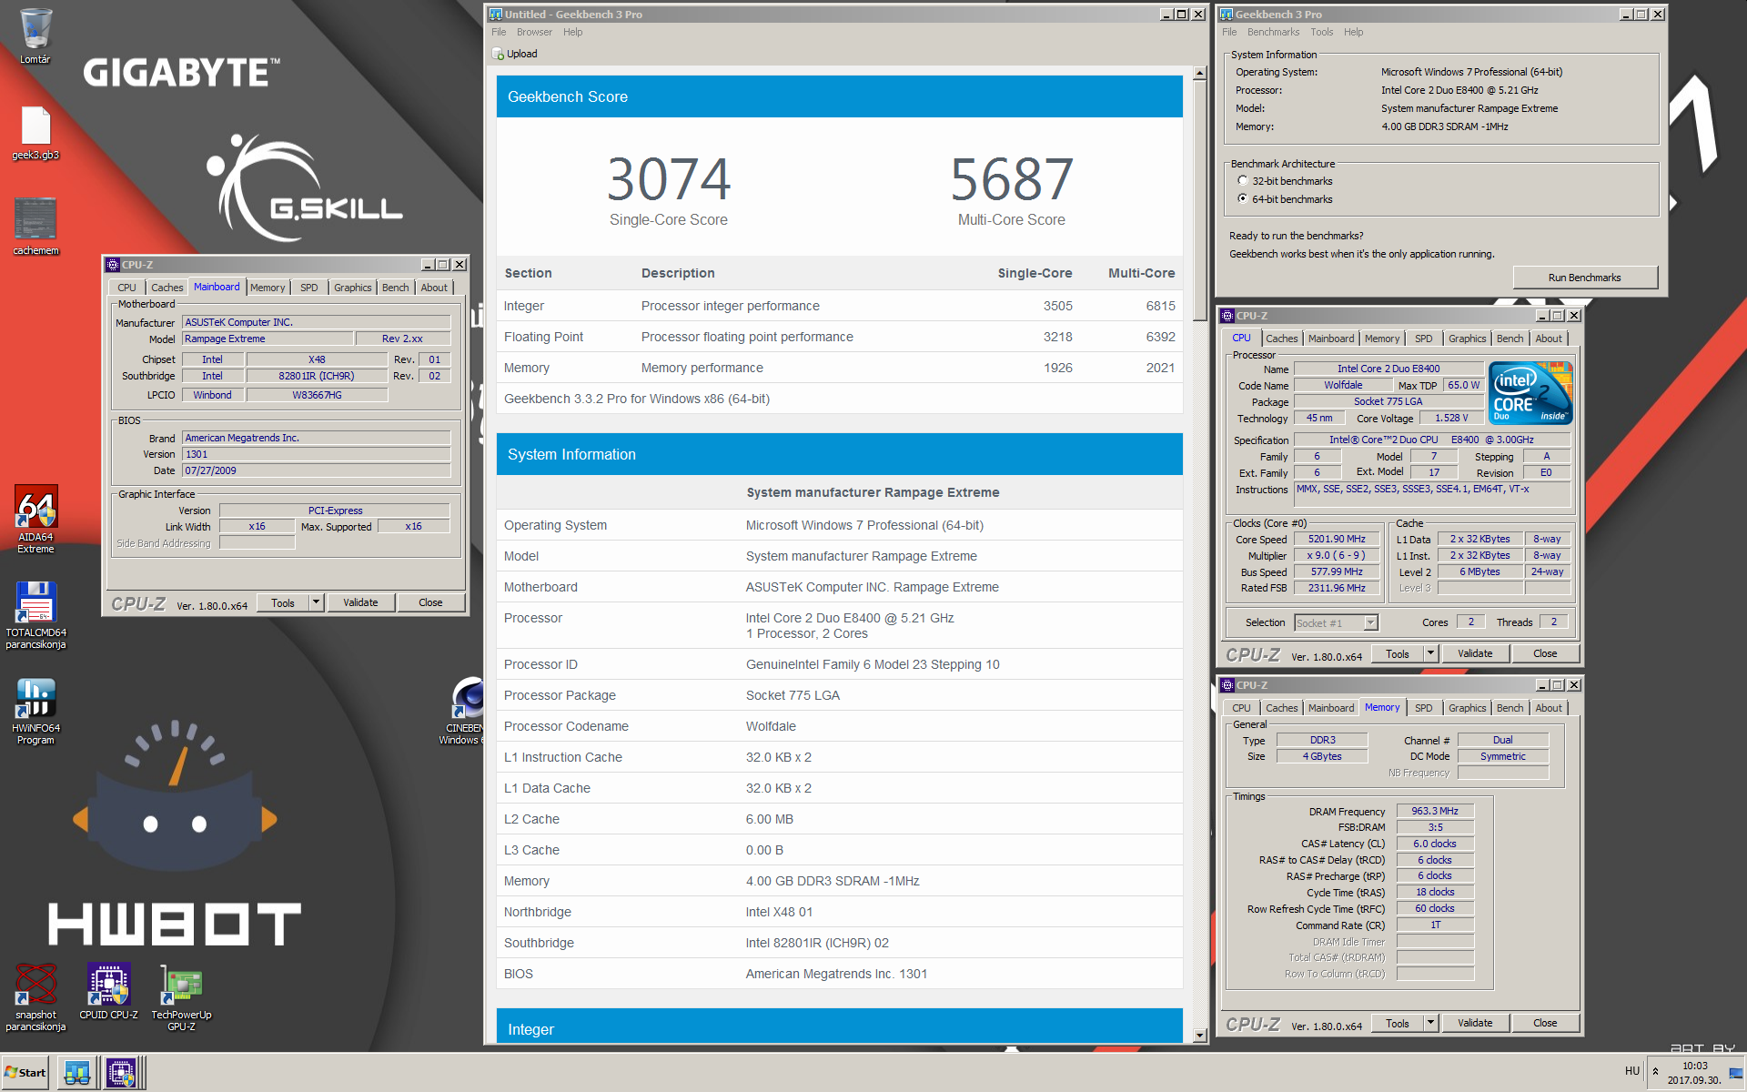Click Processor Codename Wolfdale row

[840, 726]
